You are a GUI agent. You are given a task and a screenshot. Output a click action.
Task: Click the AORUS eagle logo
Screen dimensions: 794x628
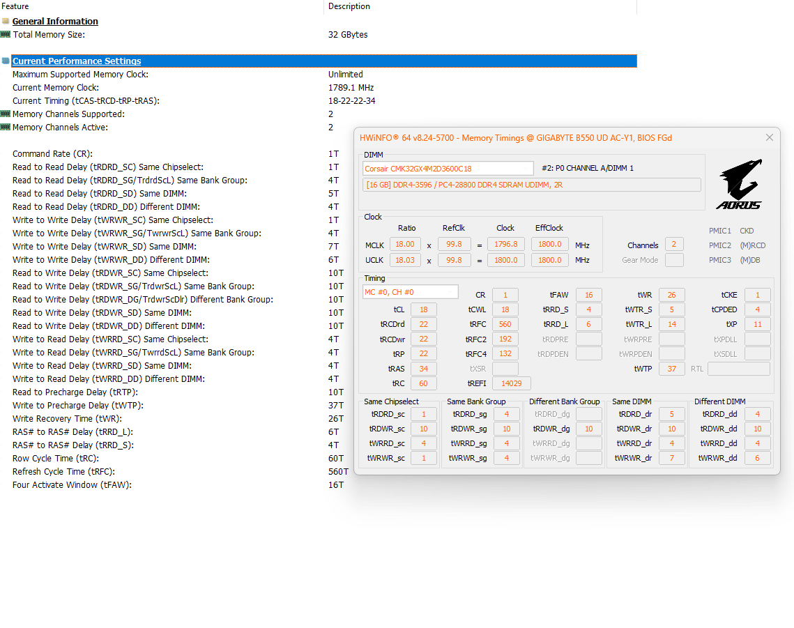point(740,184)
